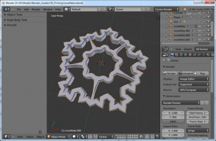Open the Scene properties tab icon
216x141 pixels.
181,55
